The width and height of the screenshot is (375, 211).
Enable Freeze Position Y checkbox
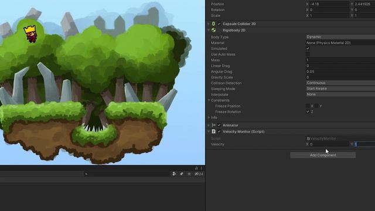click(x=316, y=105)
